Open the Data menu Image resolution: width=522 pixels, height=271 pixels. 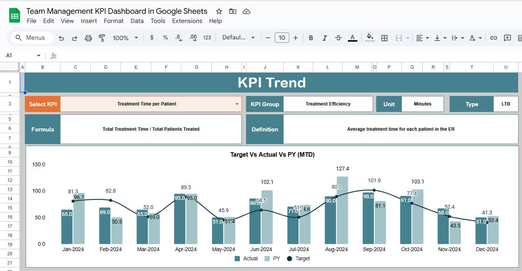(x=137, y=21)
